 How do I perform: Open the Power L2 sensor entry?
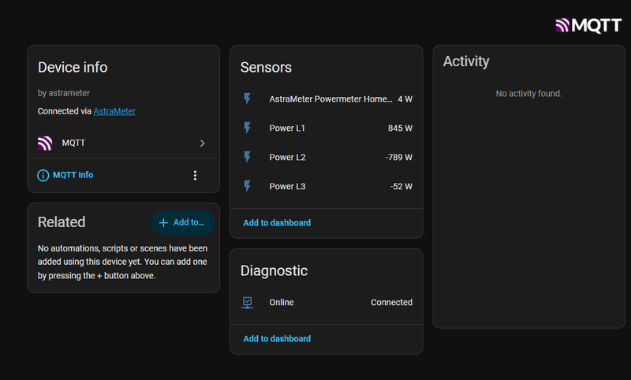(327, 157)
